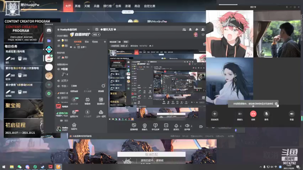Viewport: 303px width, 170px height.
Task: Add a new scene with plus icon
Action: coord(105,42)
